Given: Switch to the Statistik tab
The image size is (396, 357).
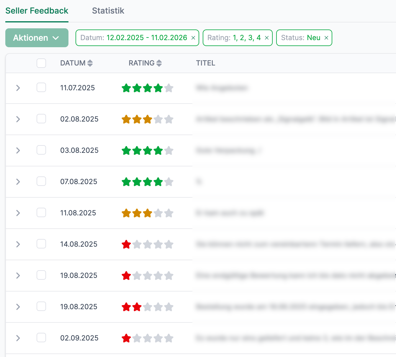Looking at the screenshot, I should point(108,11).
